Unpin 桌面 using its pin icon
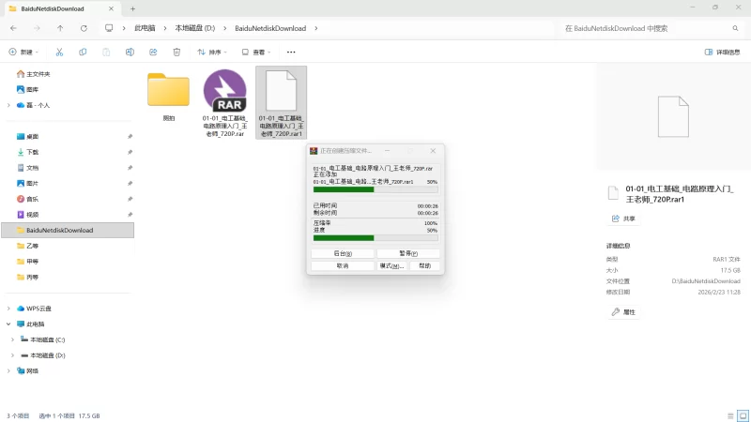The height and width of the screenshot is (422, 751). point(130,136)
